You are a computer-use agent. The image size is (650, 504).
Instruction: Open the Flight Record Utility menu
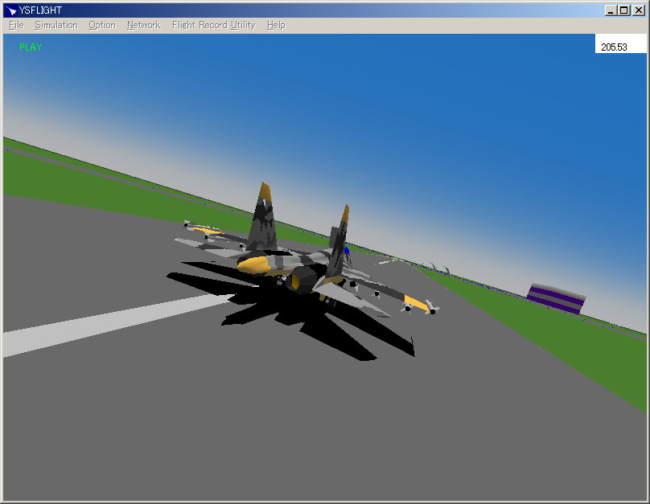(213, 25)
